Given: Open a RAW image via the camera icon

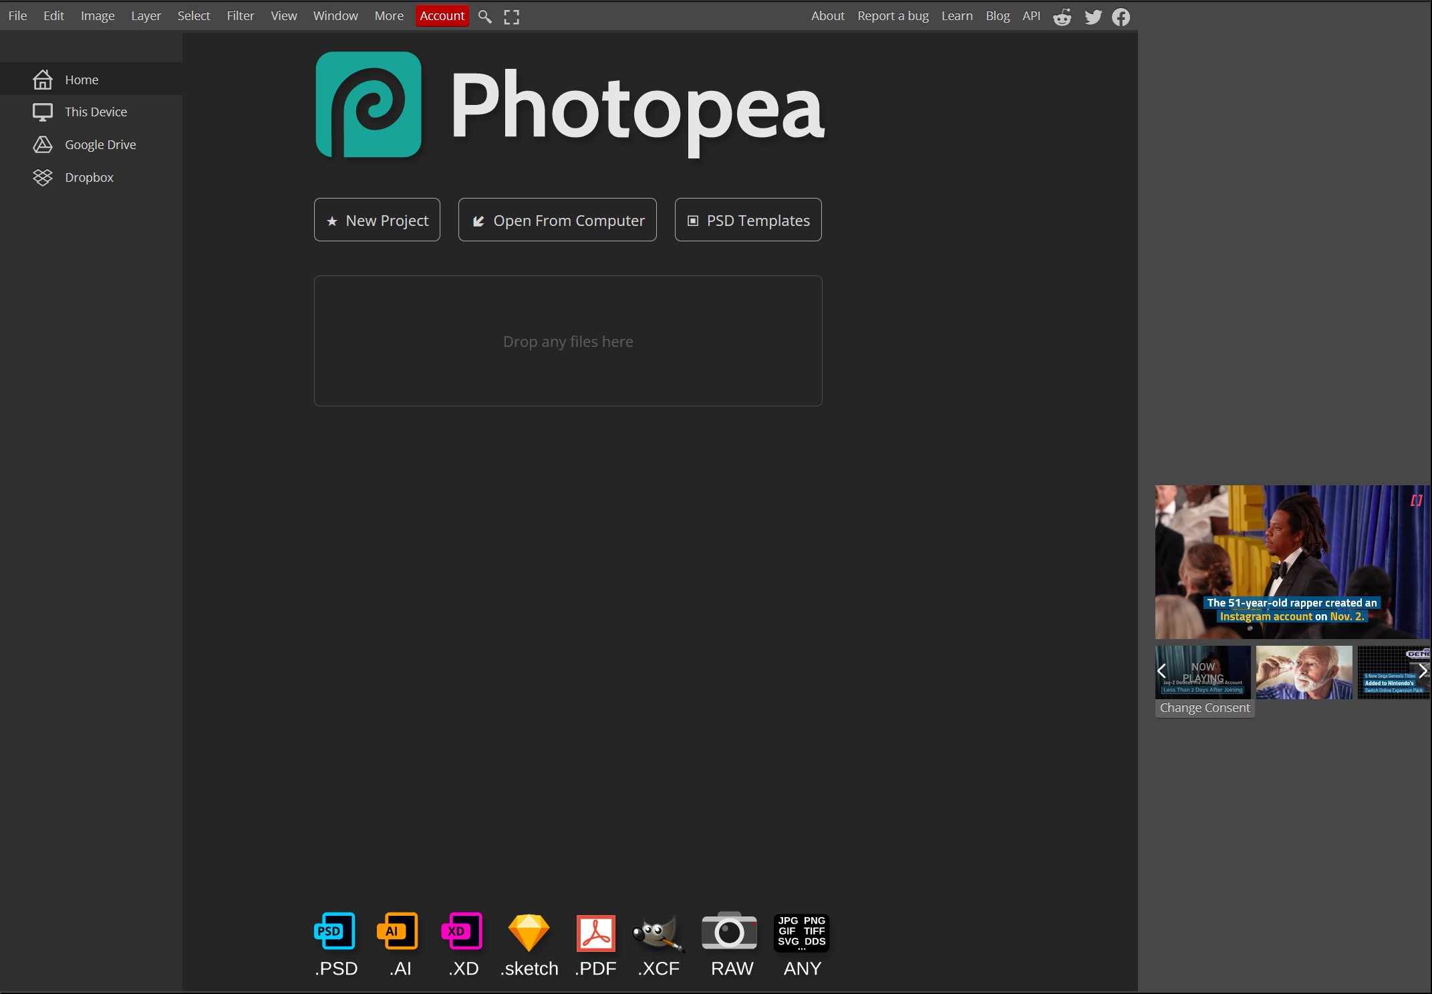Looking at the screenshot, I should click(x=730, y=932).
